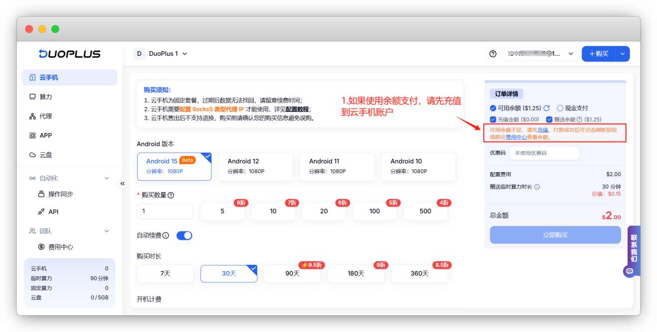Select the Android 15 Beta version
657x332 pixels.
[x=174, y=166]
